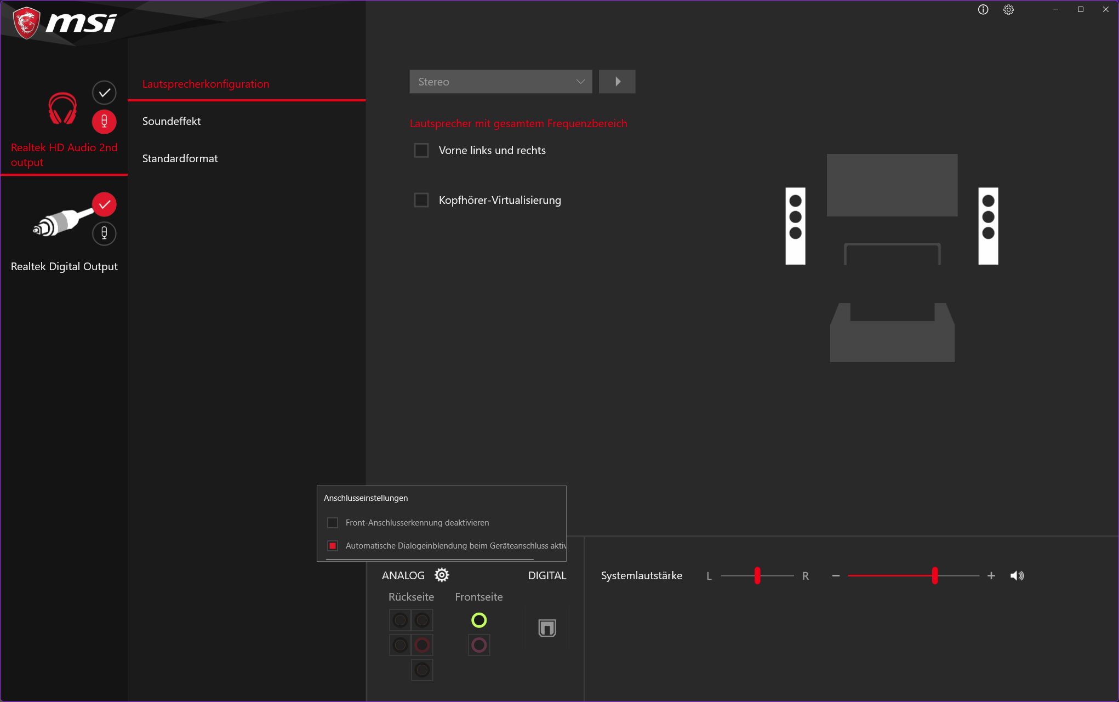Switch to the Soundeffekt tab
This screenshot has height=702, width=1119.
(172, 121)
